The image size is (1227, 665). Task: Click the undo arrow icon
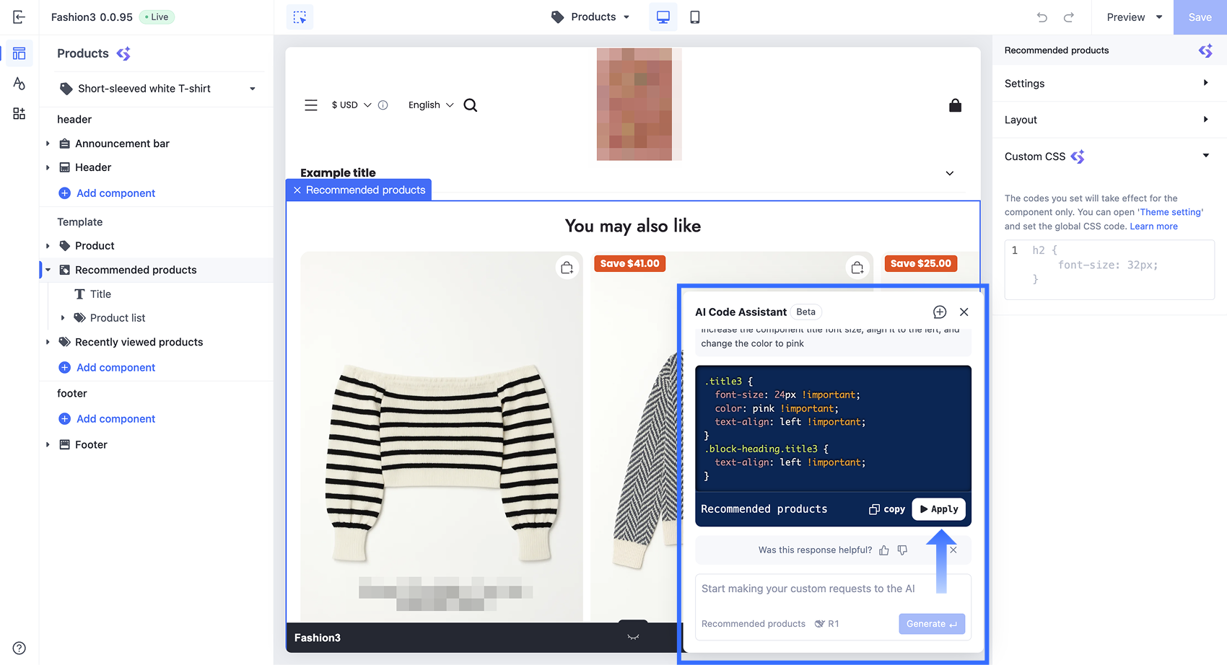(x=1042, y=17)
